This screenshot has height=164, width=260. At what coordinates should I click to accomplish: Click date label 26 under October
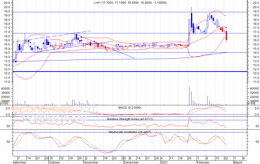[80, 158]
